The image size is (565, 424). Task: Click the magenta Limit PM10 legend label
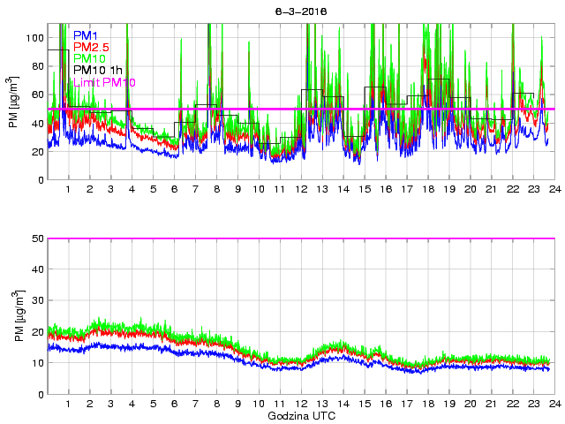105,82
